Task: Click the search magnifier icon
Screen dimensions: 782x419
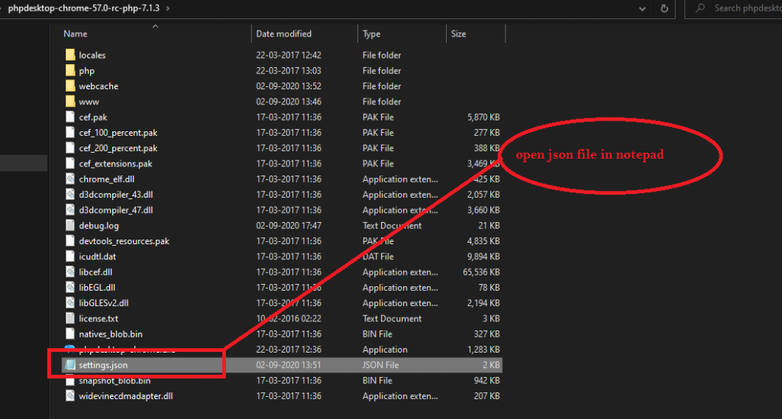Action: (x=700, y=8)
